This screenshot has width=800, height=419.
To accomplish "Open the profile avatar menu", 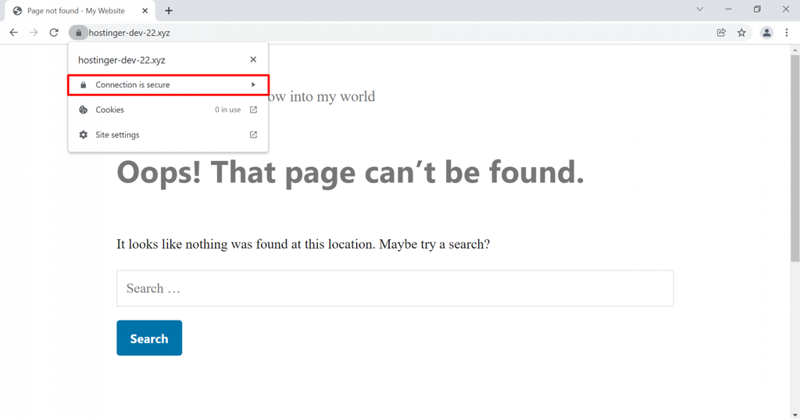I will point(766,33).
